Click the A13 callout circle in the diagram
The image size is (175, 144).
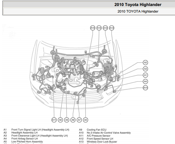(x=112, y=28)
